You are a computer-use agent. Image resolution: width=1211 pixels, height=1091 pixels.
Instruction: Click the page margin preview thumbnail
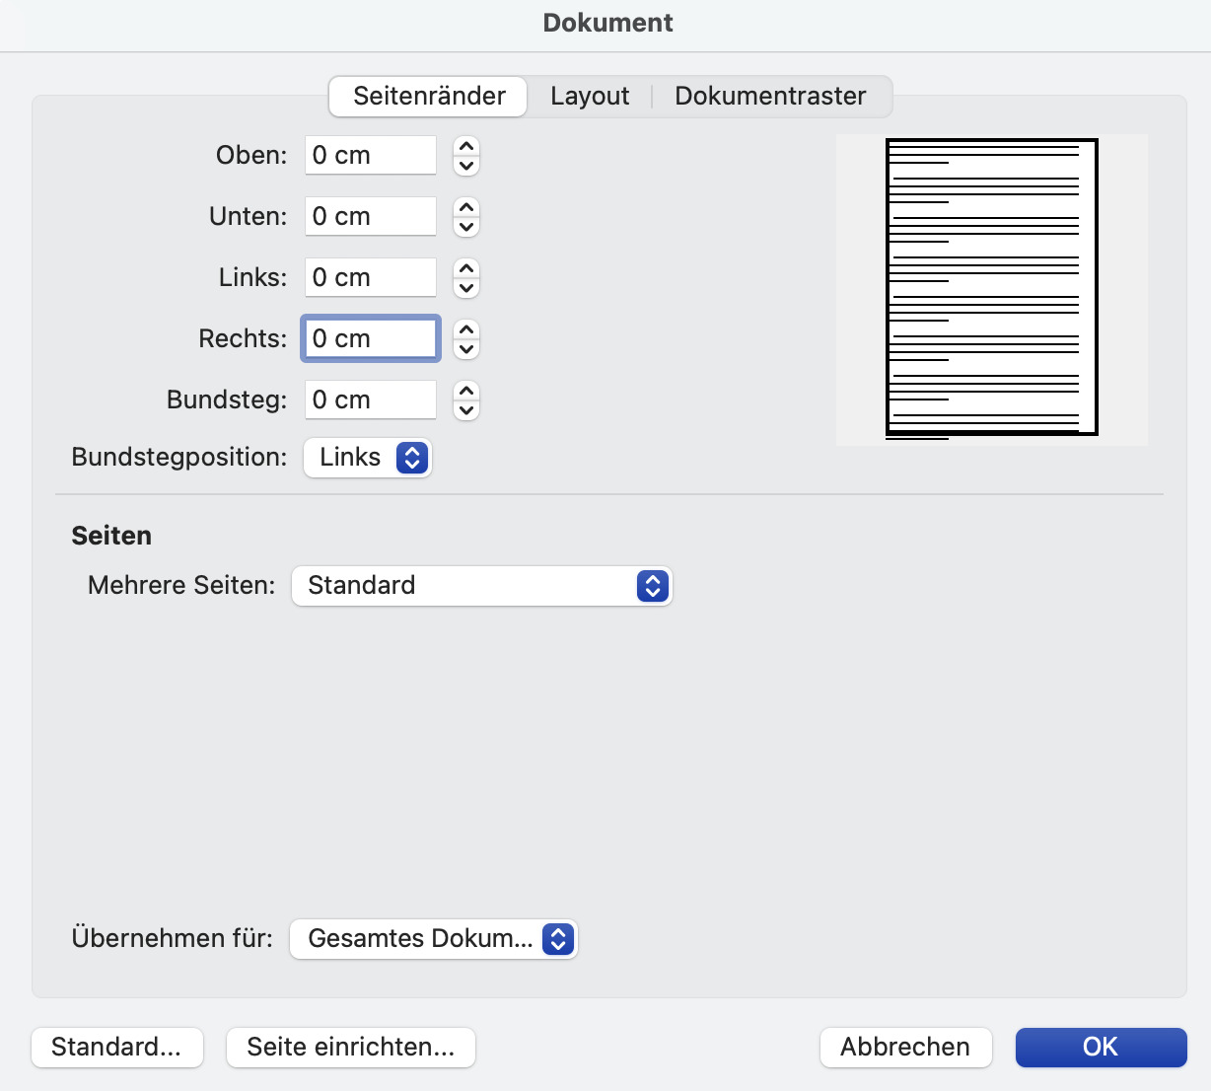[x=992, y=289]
